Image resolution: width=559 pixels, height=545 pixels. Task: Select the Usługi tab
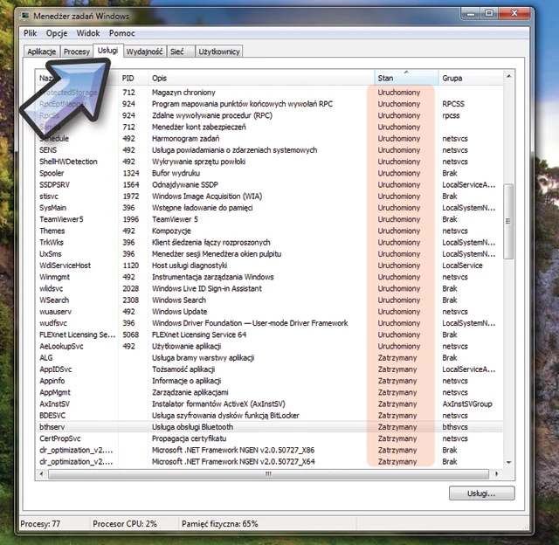click(108, 51)
